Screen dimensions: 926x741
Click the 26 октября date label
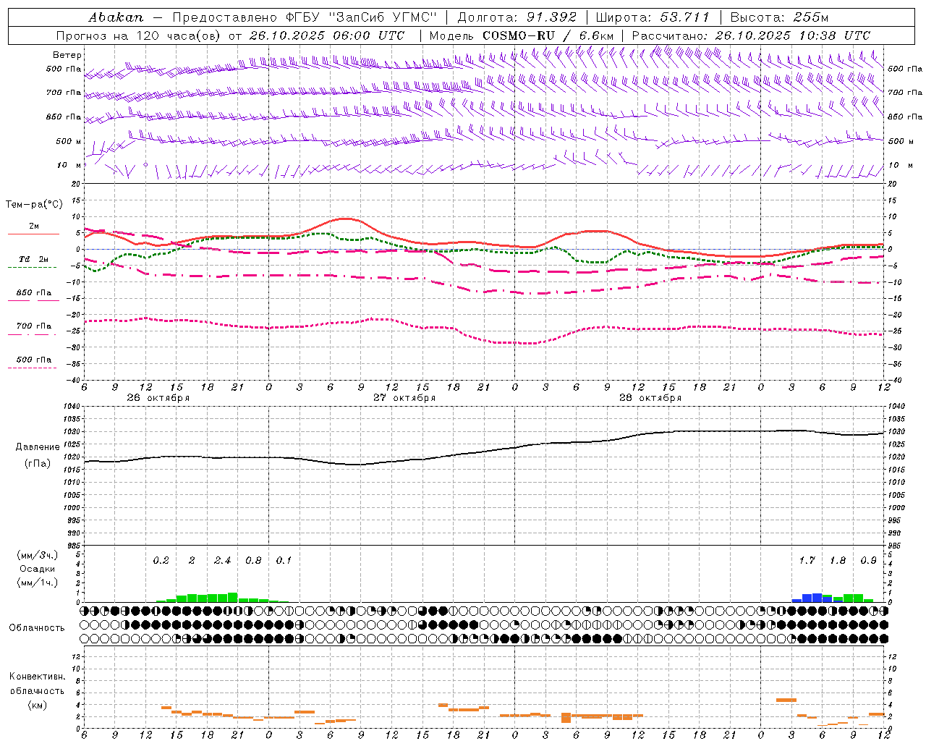coord(158,398)
